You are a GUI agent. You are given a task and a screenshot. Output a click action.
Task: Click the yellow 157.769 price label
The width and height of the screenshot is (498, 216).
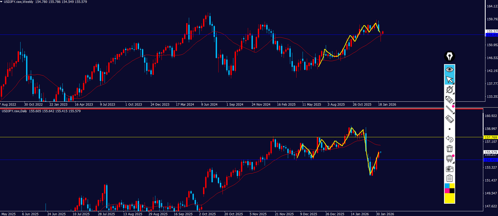coord(491,137)
